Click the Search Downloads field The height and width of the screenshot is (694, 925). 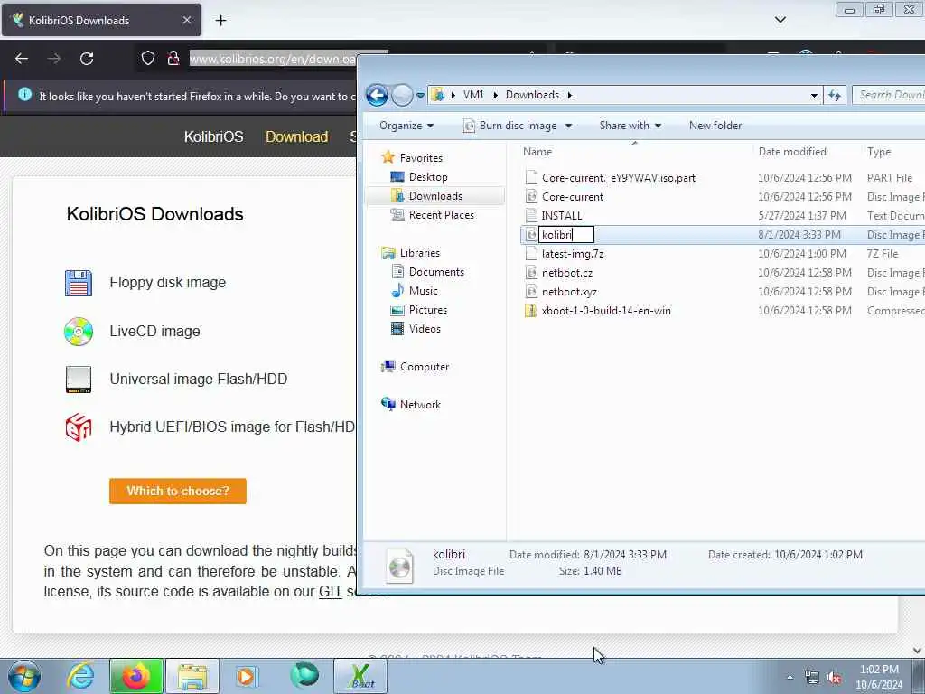point(889,95)
